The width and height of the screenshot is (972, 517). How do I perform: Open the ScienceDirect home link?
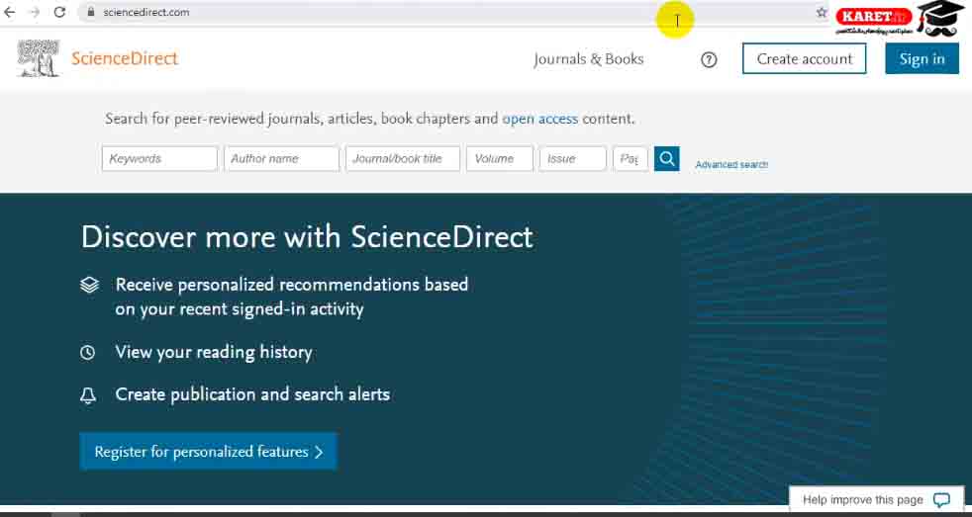tap(125, 59)
